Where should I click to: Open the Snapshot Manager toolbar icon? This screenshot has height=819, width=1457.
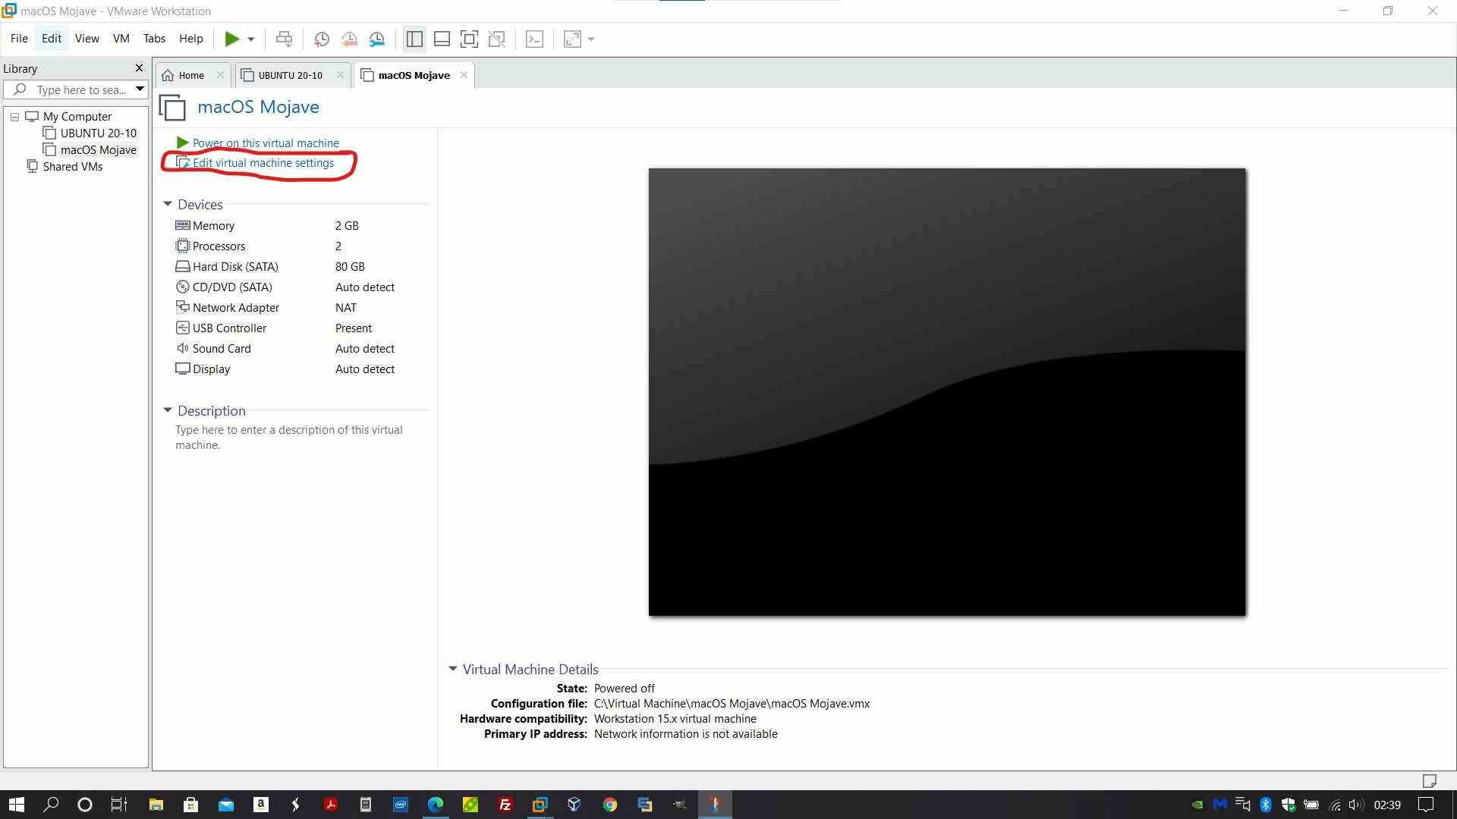pos(377,39)
